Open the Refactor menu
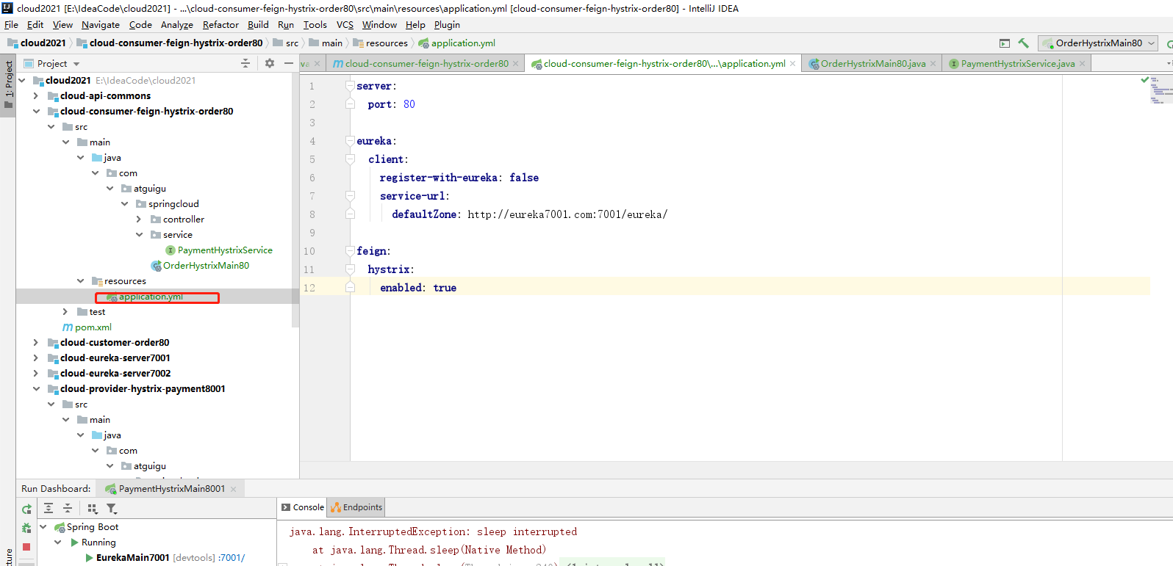This screenshot has width=1173, height=566. tap(220, 25)
